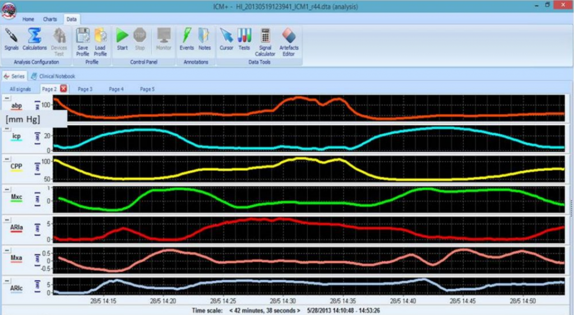Viewport: 574px width, 315px height.
Task: Open the Artefacts Editor
Action: click(289, 39)
